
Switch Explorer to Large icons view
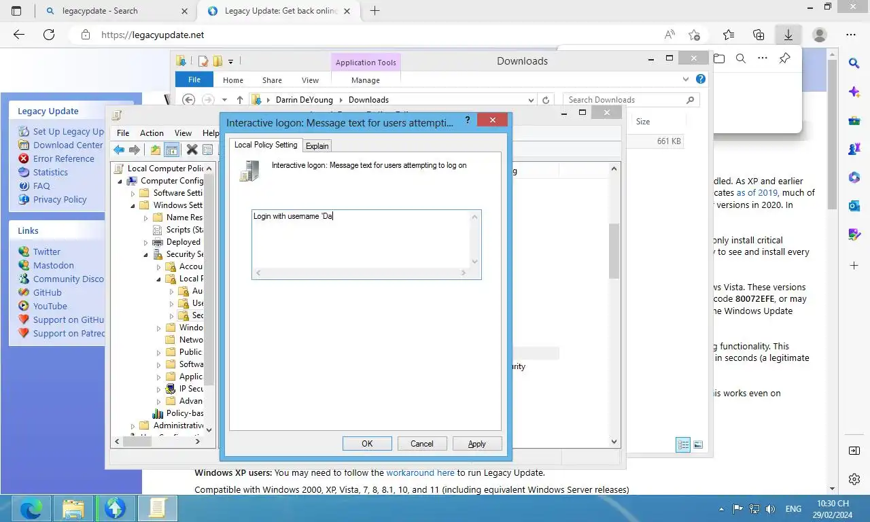tap(698, 445)
